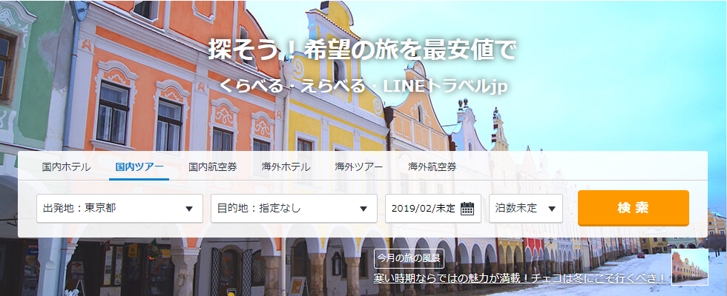This screenshot has width=727, height=296.
Task: Switch to the 国内ホテル tab
Action: 66,167
